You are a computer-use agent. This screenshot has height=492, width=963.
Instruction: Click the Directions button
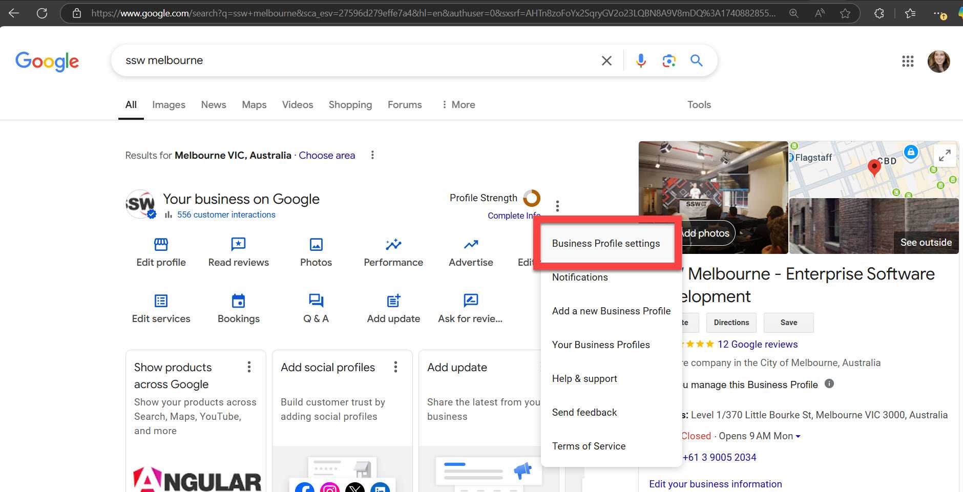pyautogui.click(x=731, y=323)
